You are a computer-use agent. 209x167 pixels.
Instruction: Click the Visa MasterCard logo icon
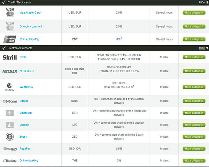tap(10, 13)
